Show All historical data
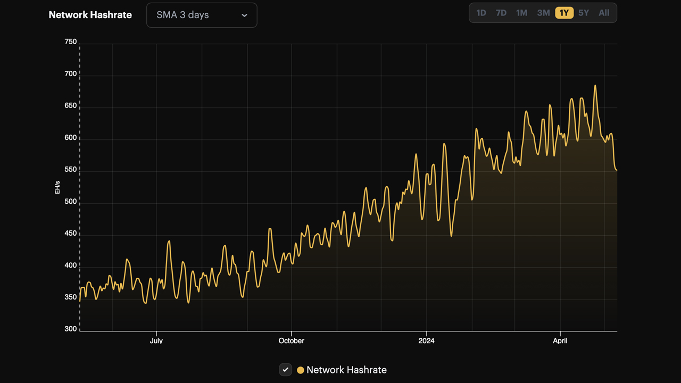The width and height of the screenshot is (681, 383). (604, 13)
